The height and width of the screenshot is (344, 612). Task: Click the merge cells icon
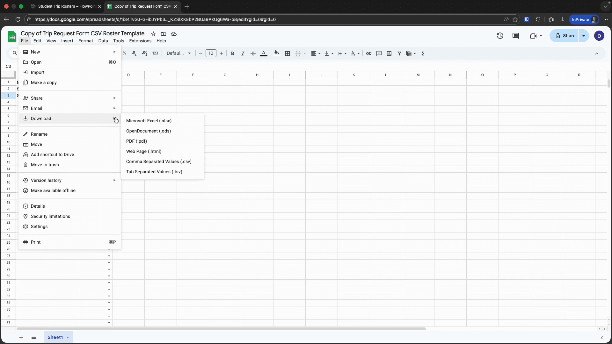[298, 54]
